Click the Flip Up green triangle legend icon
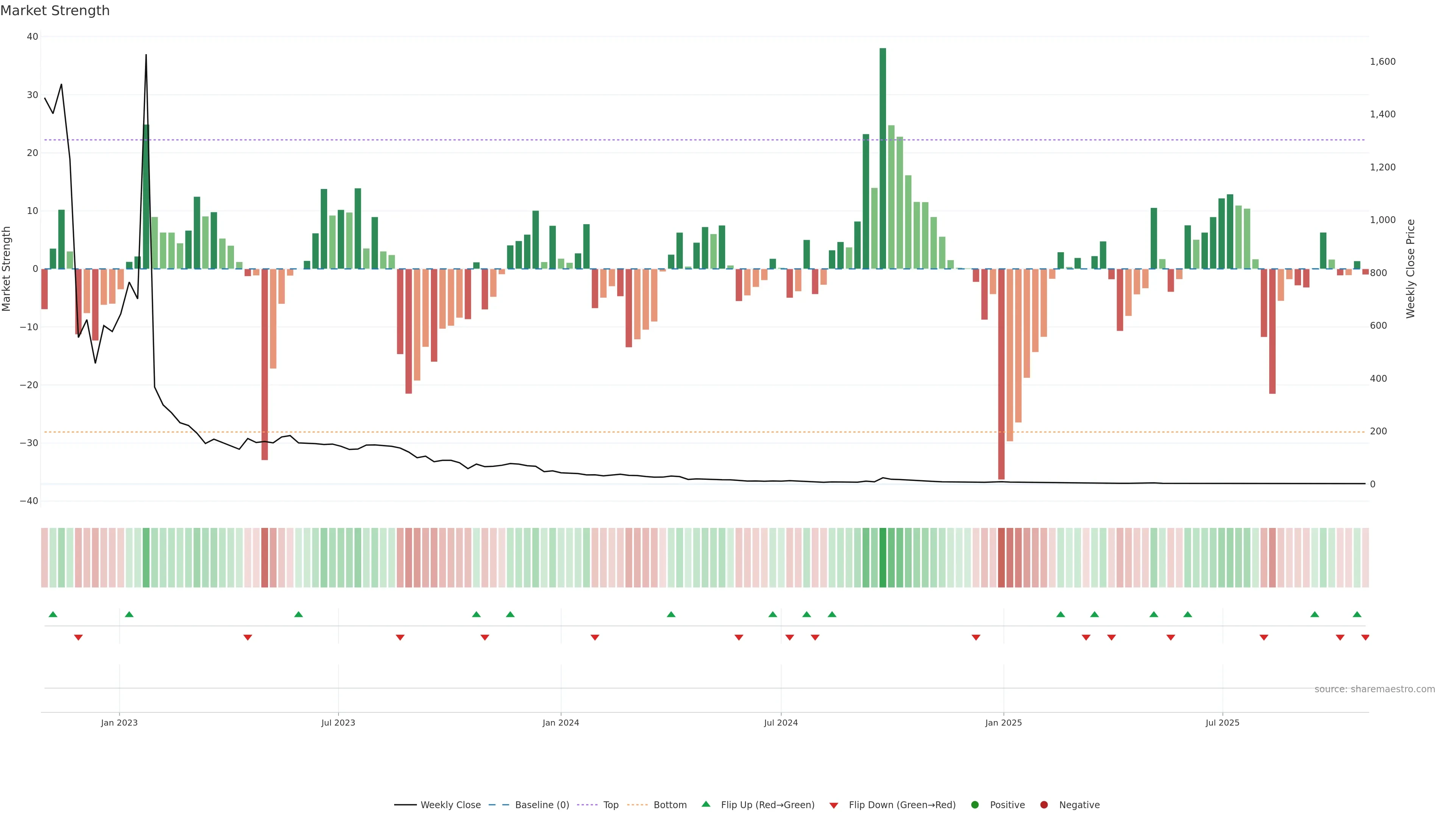This screenshot has height=818, width=1454. pyautogui.click(x=705, y=804)
